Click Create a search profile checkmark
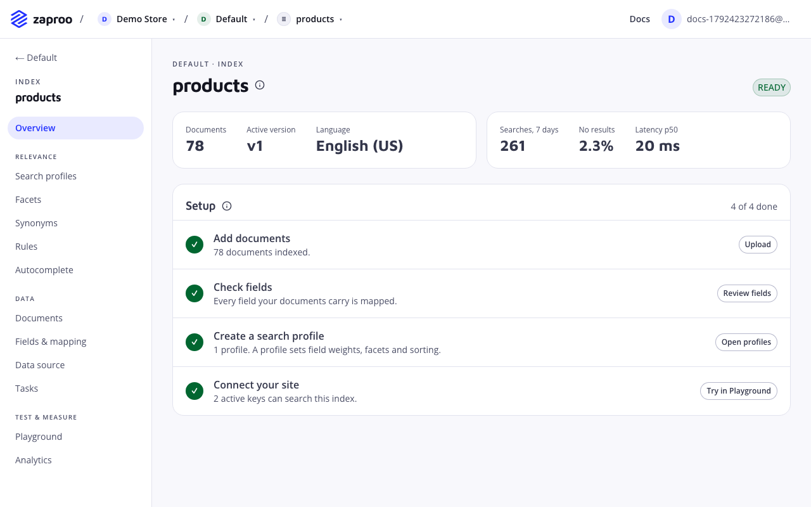 195,342
